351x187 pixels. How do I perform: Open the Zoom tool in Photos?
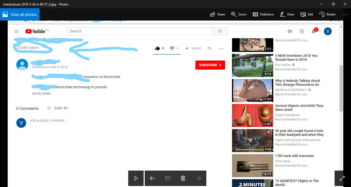click(x=239, y=14)
